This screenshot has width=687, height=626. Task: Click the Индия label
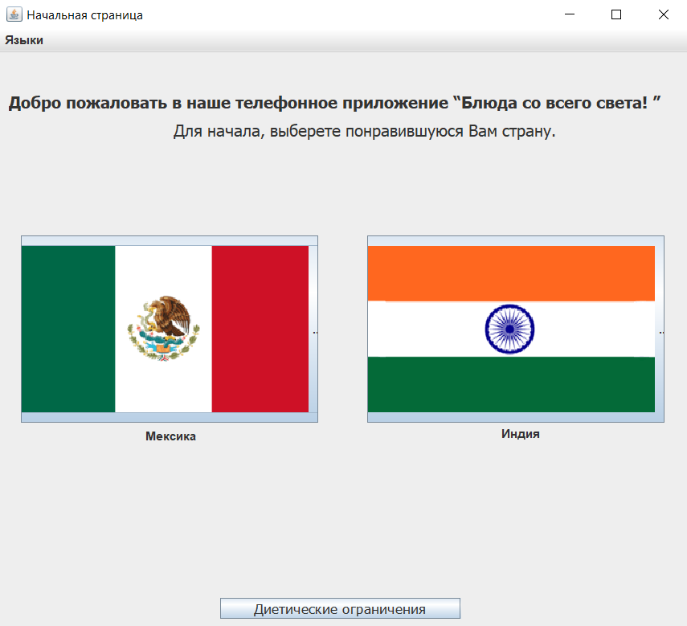[521, 434]
